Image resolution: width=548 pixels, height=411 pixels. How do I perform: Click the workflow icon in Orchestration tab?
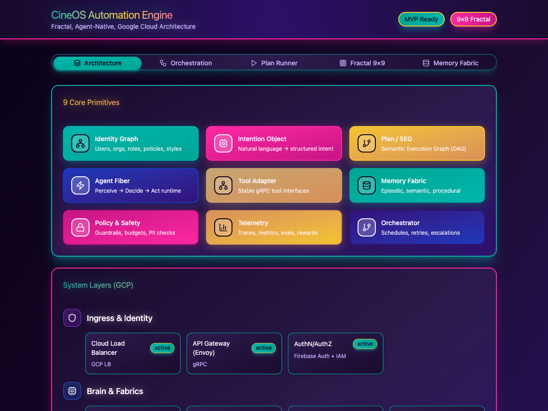pyautogui.click(x=163, y=63)
